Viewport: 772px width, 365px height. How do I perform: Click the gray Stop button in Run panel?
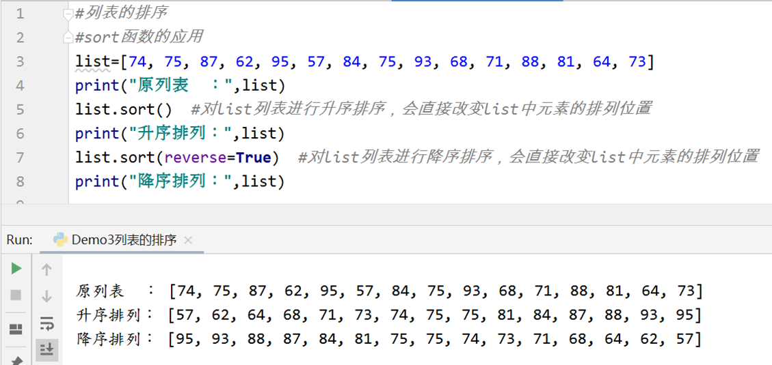coord(16,295)
